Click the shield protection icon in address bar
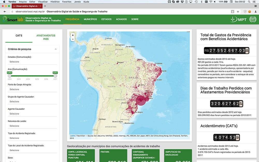The image size is (259, 162). pos(245,12)
